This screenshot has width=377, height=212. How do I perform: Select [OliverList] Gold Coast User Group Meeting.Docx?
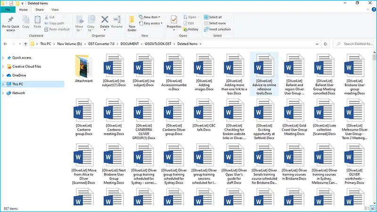coord(294,117)
